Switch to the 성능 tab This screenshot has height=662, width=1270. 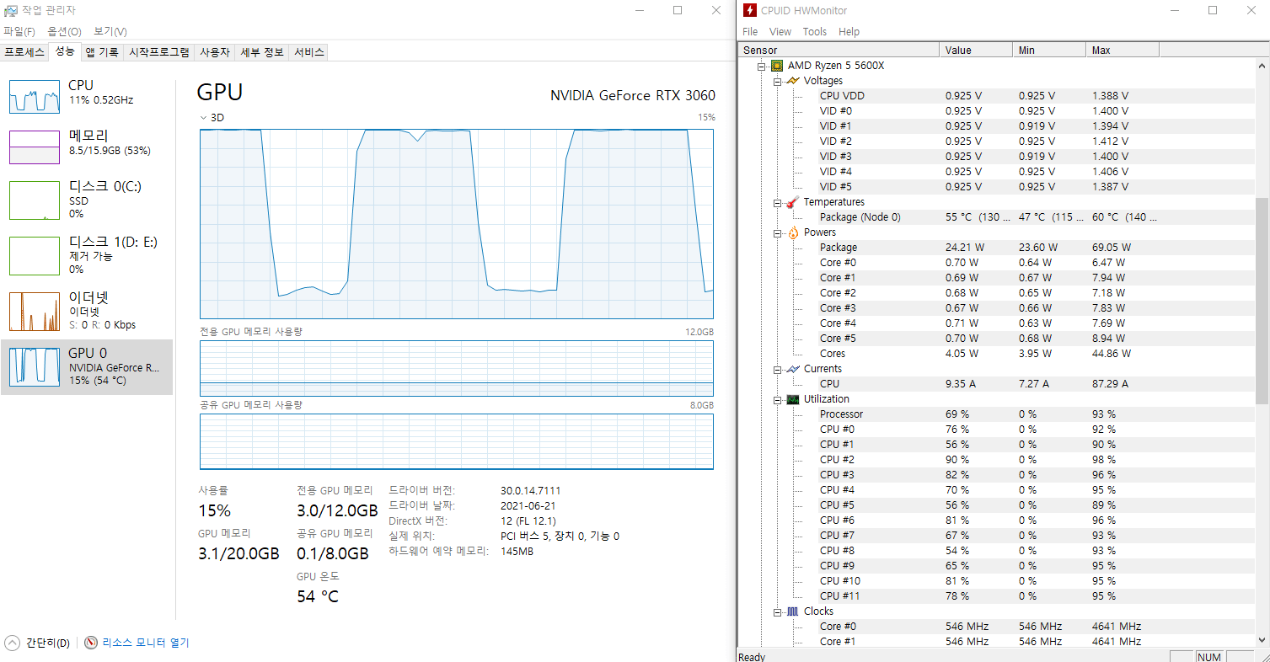pyautogui.click(x=65, y=51)
